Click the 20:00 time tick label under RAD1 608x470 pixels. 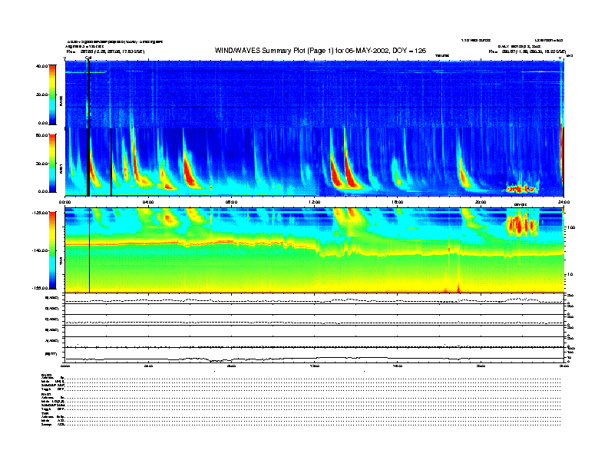pos(481,202)
